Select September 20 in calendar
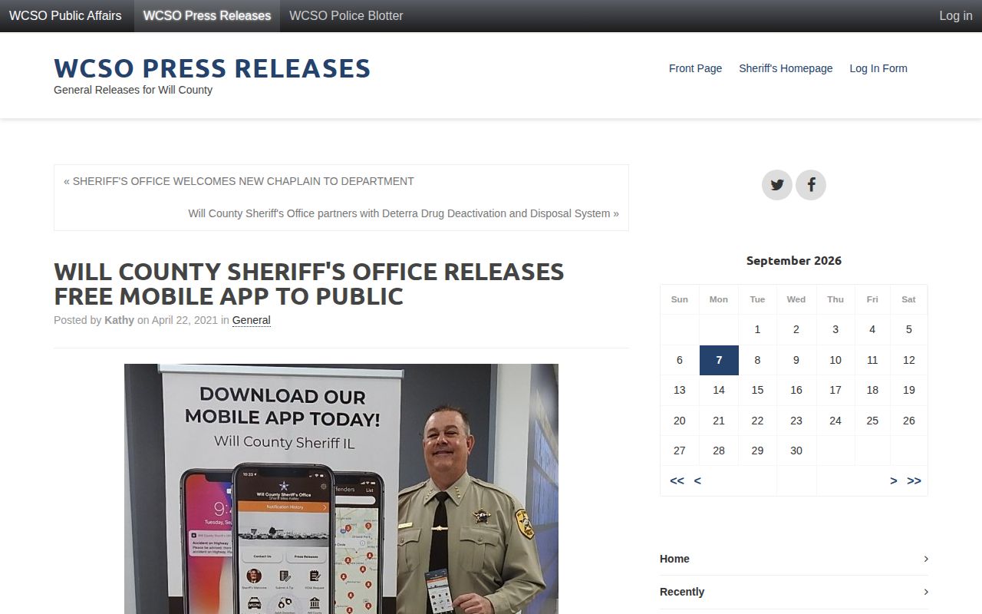The height and width of the screenshot is (614, 982). click(680, 421)
